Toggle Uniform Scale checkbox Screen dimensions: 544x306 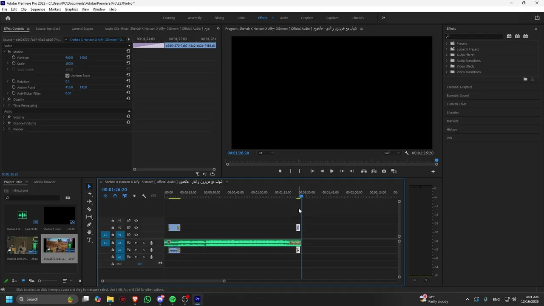[x=67, y=76]
